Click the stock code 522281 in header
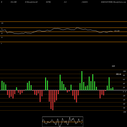This screenshot has height=127, width=127. coord(85,2)
